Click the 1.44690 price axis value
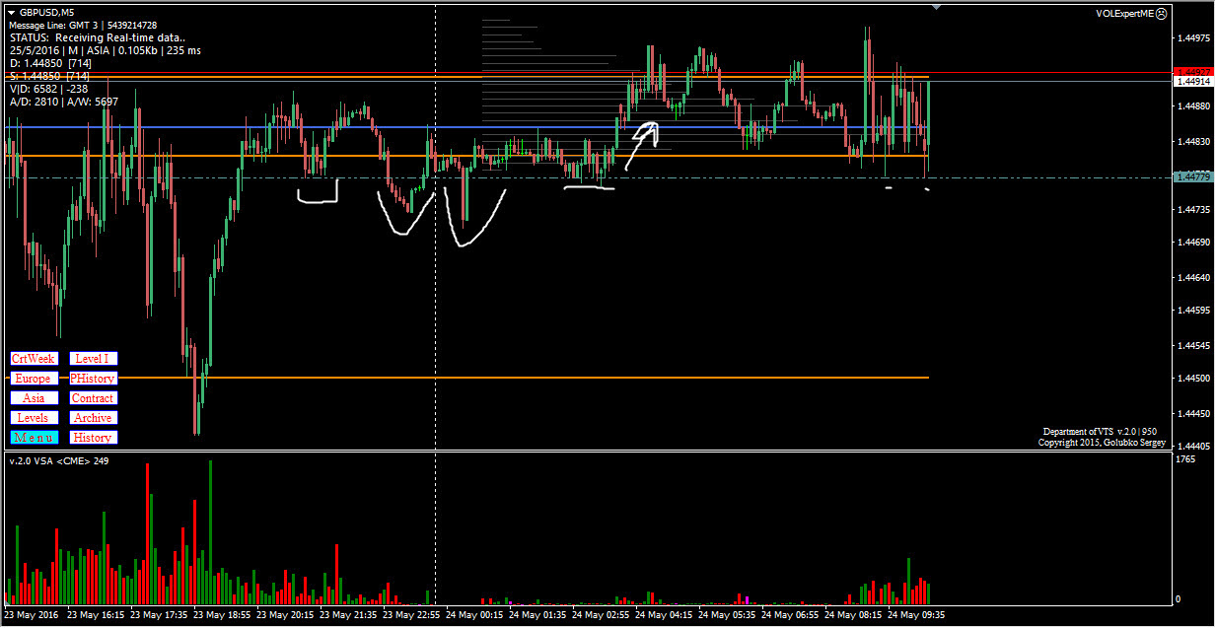 (1192, 243)
